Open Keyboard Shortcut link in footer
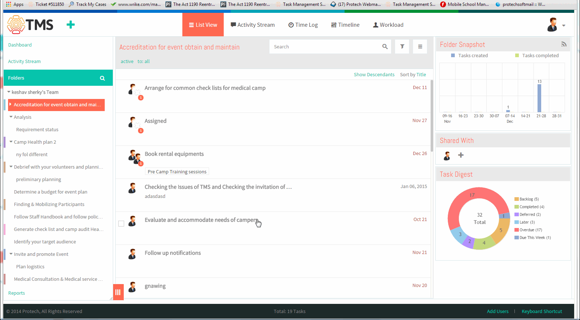Image resolution: width=580 pixels, height=320 pixels. click(x=542, y=311)
